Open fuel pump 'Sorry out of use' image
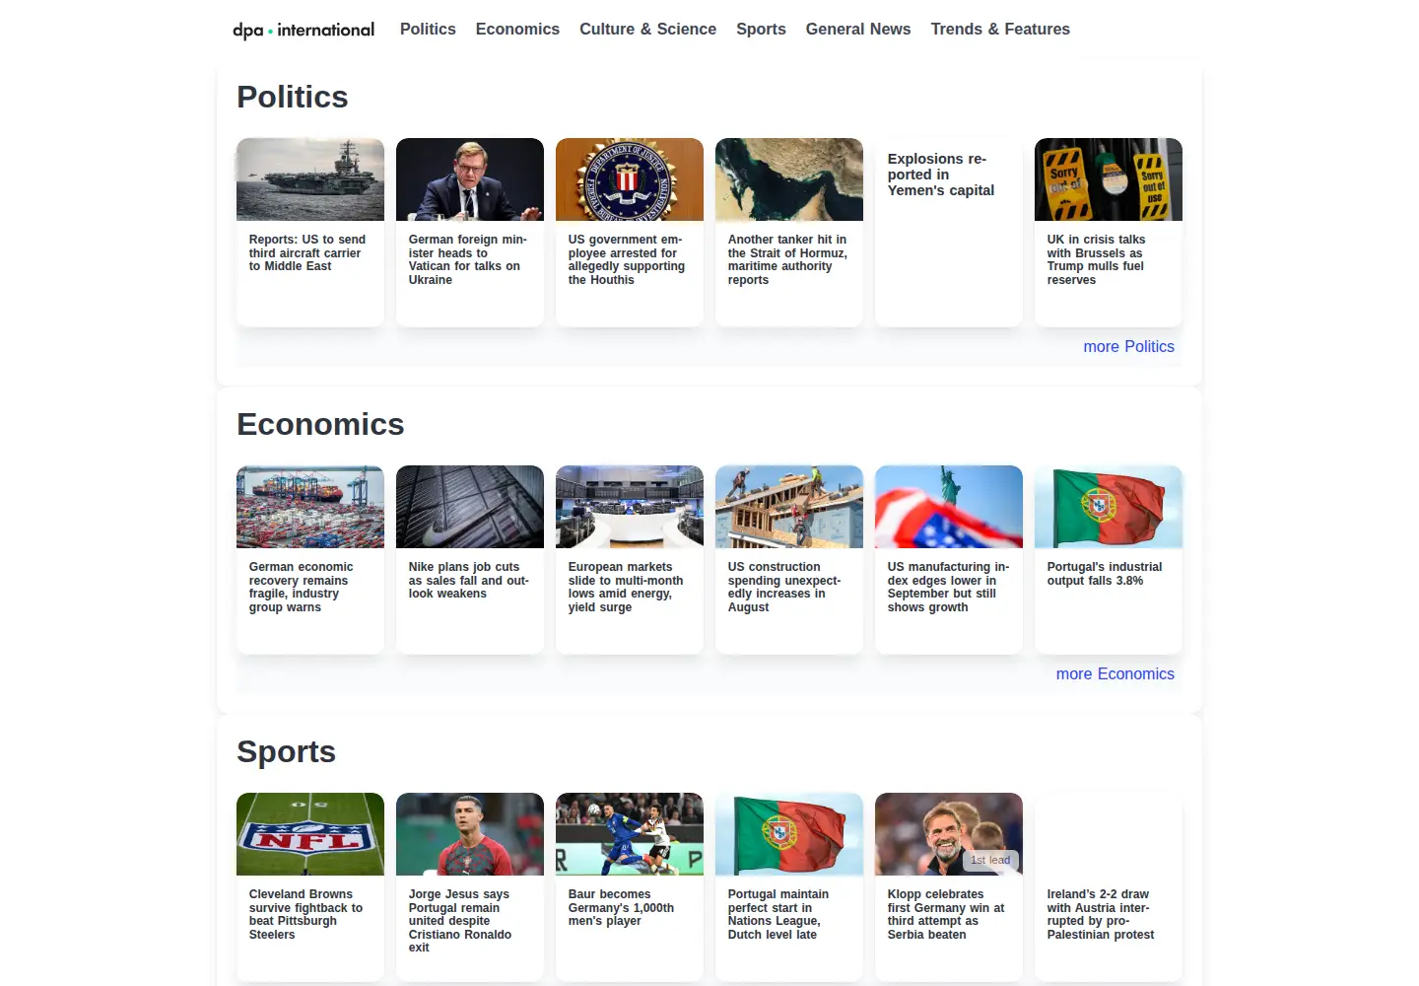Screen dimensions: 1419x986 [x=1109, y=179]
